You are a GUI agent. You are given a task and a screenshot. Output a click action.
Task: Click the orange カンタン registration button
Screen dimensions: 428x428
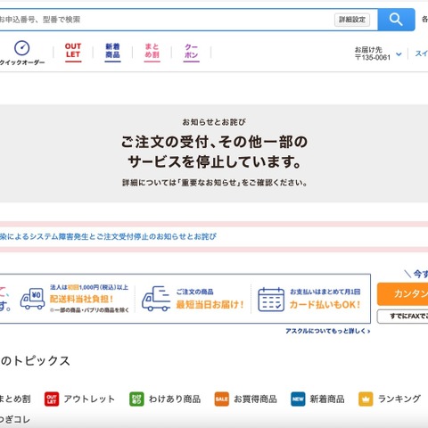tap(402, 293)
